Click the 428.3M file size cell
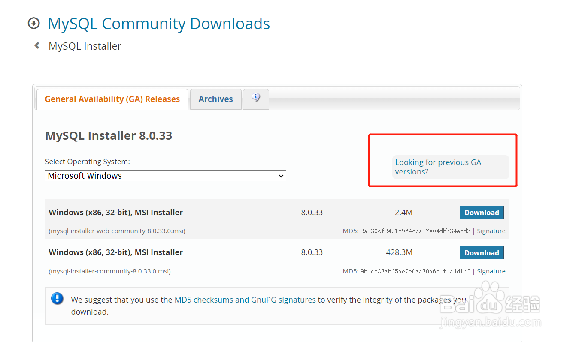This screenshot has width=573, height=342. (x=399, y=252)
